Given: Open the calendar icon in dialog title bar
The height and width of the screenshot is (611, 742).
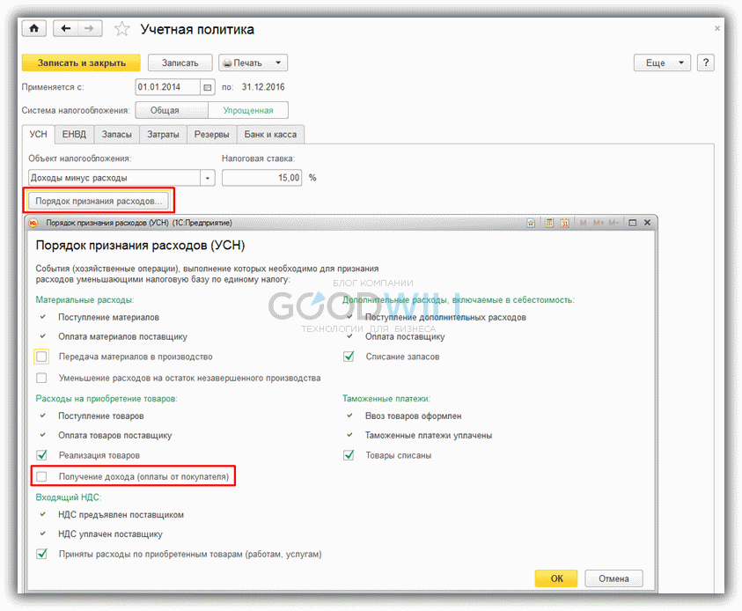Looking at the screenshot, I should click(x=564, y=224).
